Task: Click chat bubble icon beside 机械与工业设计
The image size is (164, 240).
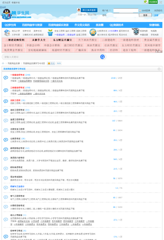Action: [x=6, y=188]
